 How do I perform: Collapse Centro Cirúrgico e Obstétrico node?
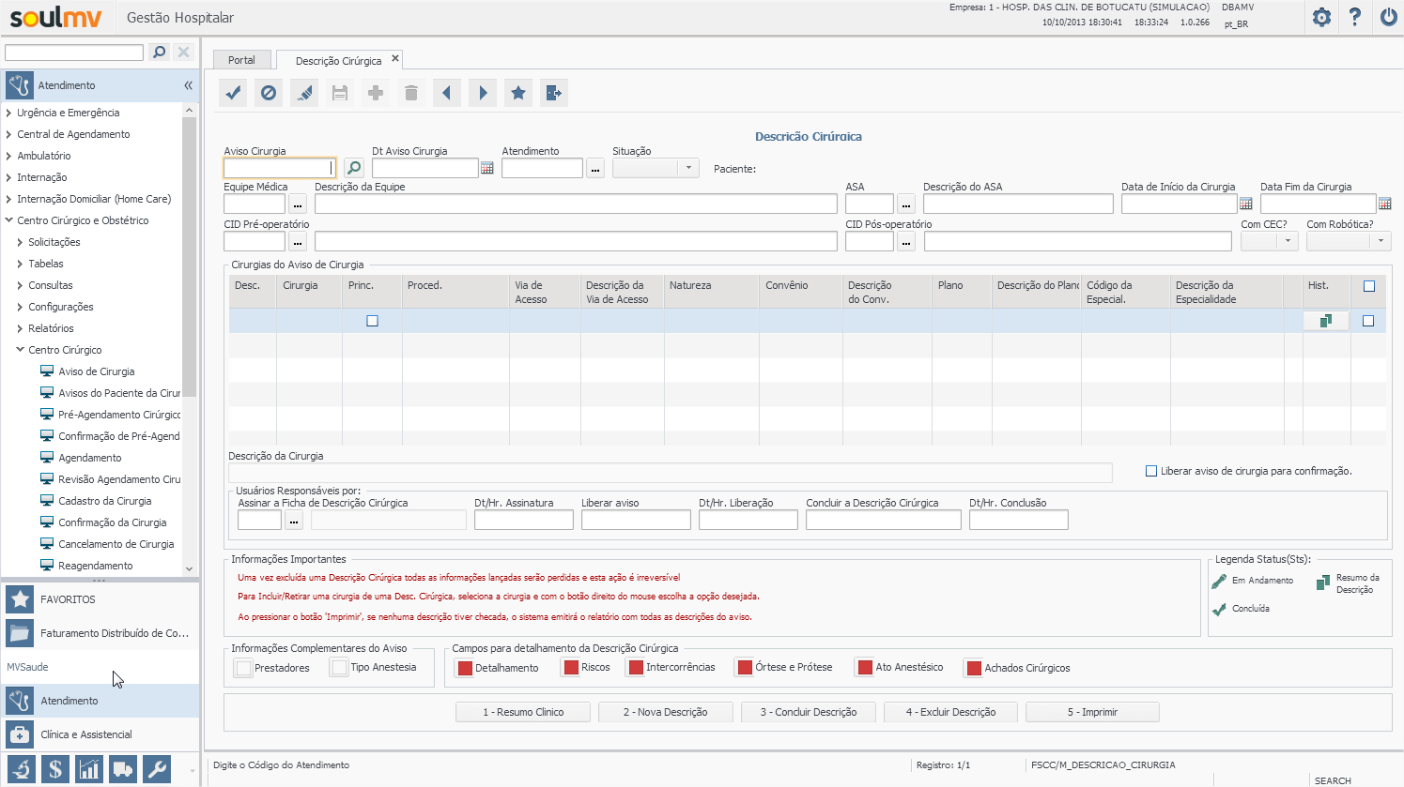pos(8,220)
